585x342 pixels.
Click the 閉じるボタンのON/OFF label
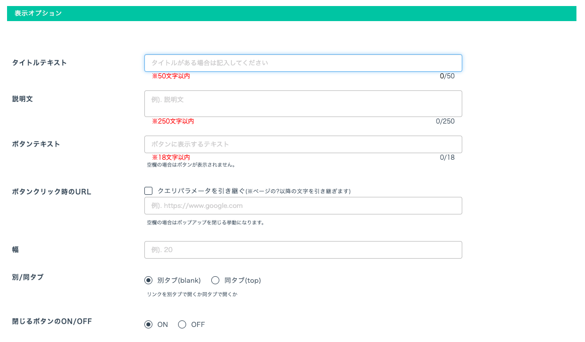(52, 321)
